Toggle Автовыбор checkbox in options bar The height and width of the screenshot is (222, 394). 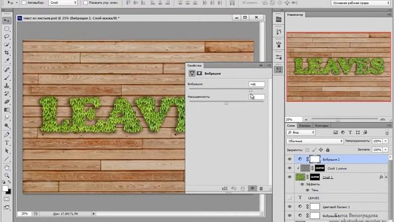(x=24, y=2)
